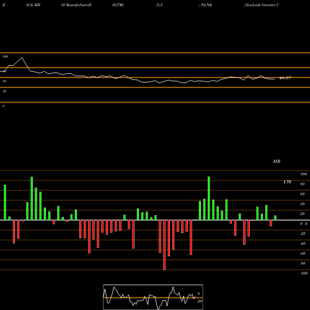The width and height of the screenshot is (310, 310).
Task: Click the last green bar in MR chart
Action: (x=275, y=218)
